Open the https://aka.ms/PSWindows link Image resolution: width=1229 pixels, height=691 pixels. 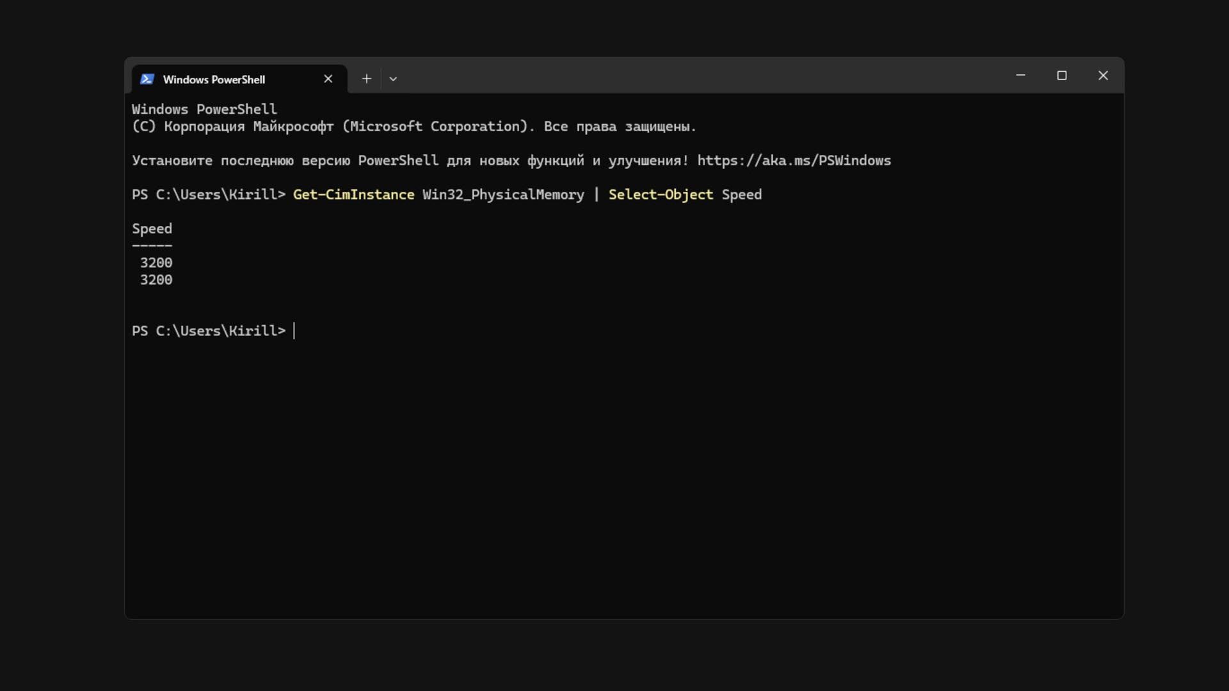[x=794, y=161]
